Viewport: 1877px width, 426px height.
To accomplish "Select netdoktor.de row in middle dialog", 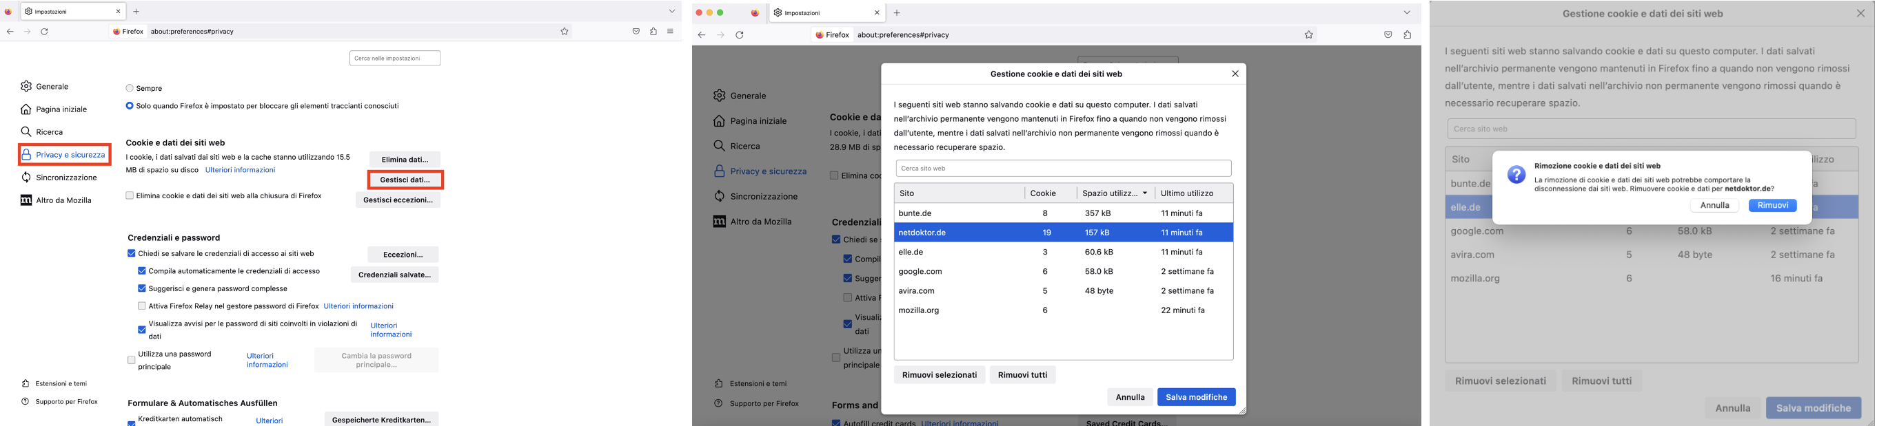I will [x=1063, y=233].
